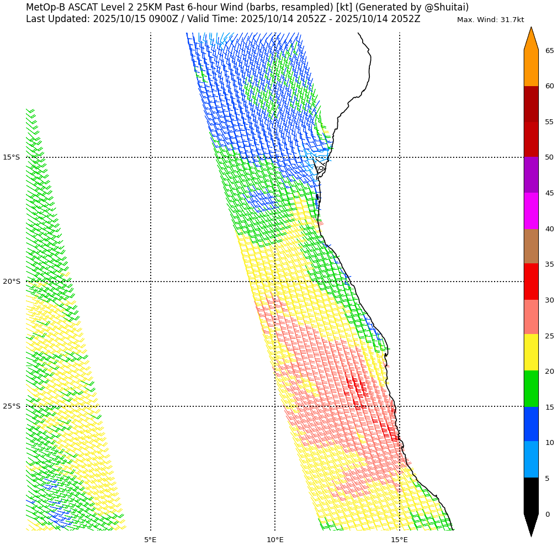Select the purple 45–50 kt colorbar band

pos(531,175)
